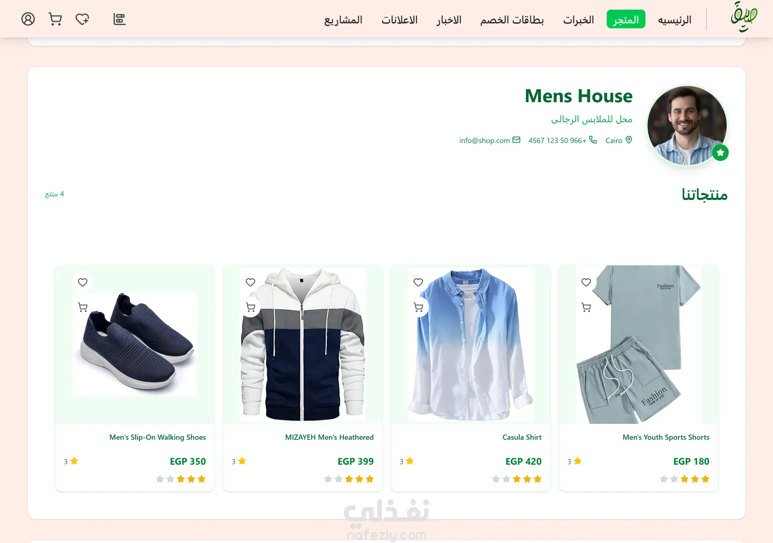
Task: Click the info@shop.com email link
Action: click(484, 140)
